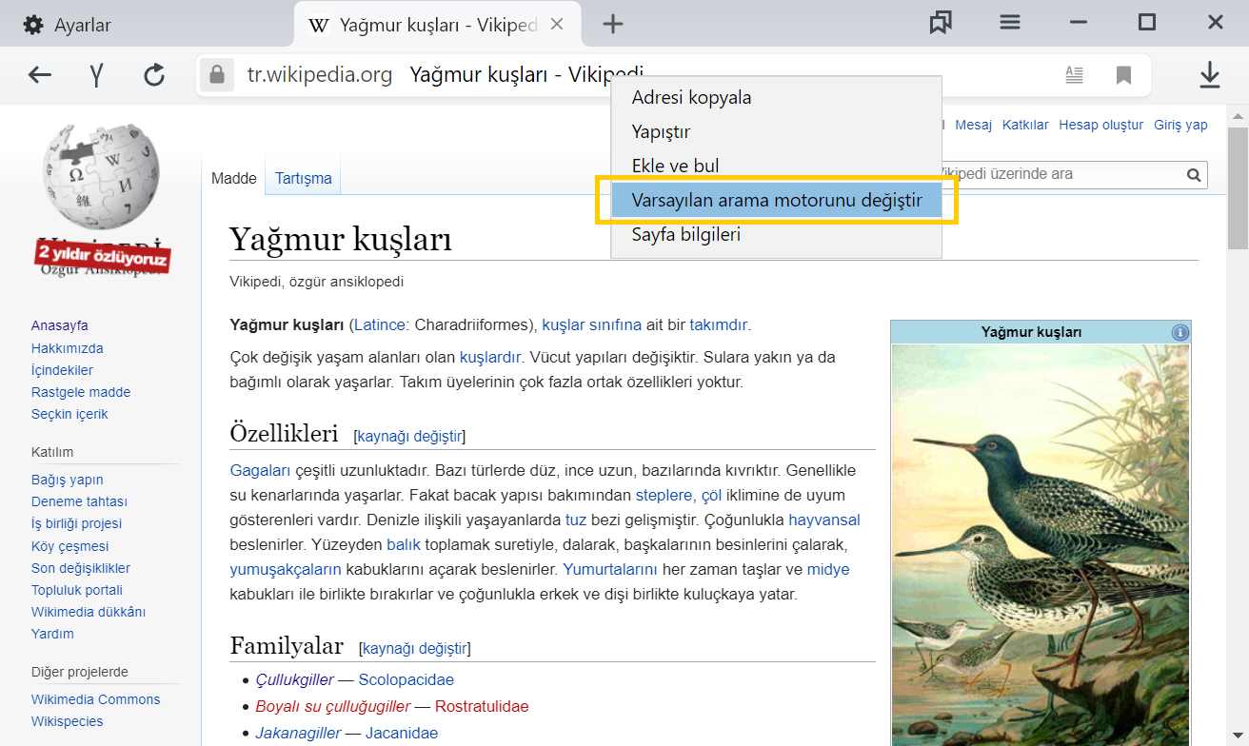Open the Katkılar link
This screenshot has width=1249, height=746.
tap(1025, 125)
